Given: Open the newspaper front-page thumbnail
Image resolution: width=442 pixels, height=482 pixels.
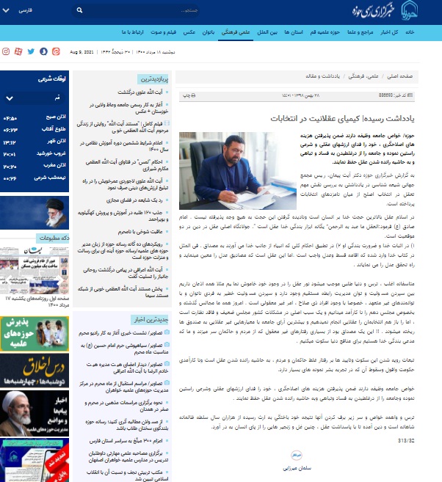Looking at the screenshot, I should coord(35,271).
